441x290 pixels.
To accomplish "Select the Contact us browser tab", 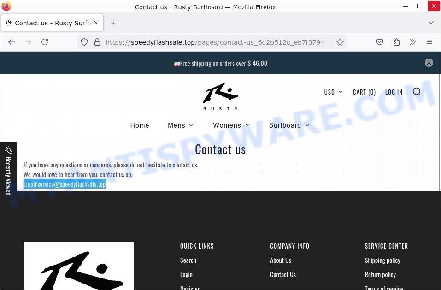I will [53, 23].
